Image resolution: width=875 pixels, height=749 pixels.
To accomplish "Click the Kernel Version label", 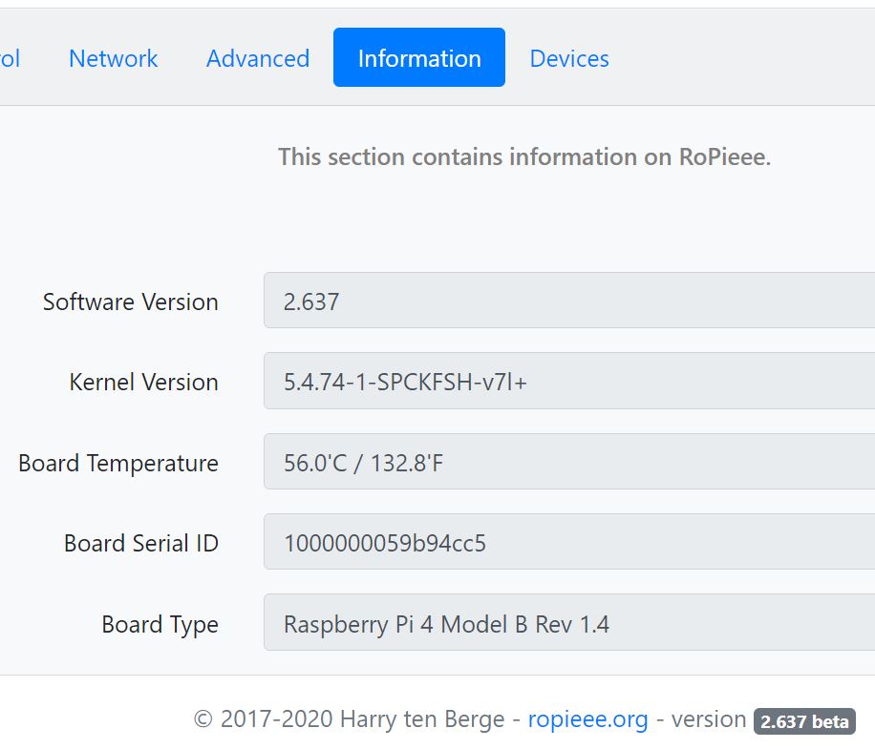I will [x=143, y=383].
